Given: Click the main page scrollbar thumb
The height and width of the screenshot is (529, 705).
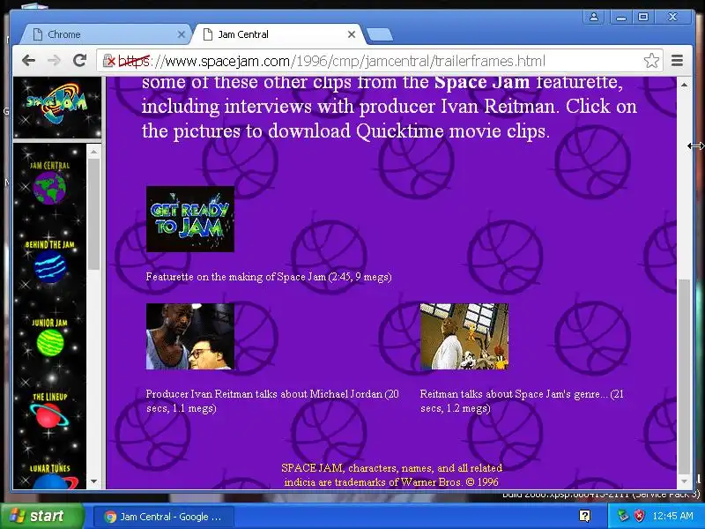Looking at the screenshot, I should click(684, 376).
